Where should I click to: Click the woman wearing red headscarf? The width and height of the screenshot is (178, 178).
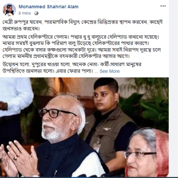pos(147,153)
